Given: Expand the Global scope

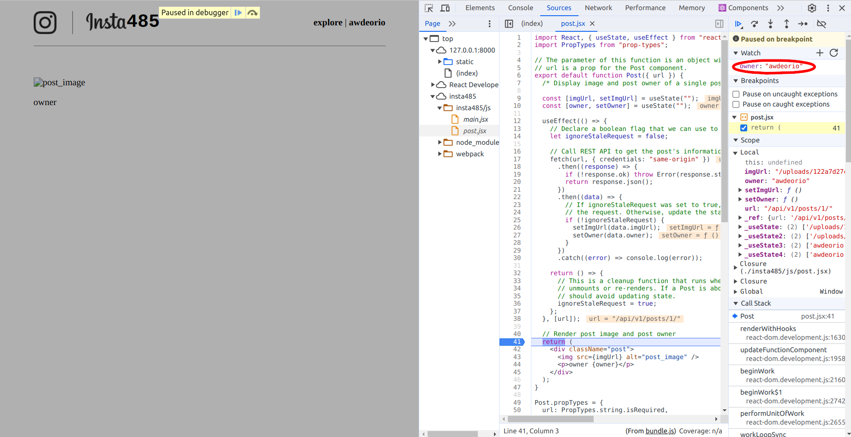Looking at the screenshot, I should 735,291.
